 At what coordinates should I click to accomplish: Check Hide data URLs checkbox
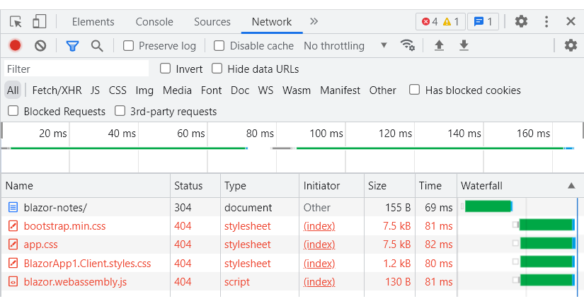coord(217,69)
